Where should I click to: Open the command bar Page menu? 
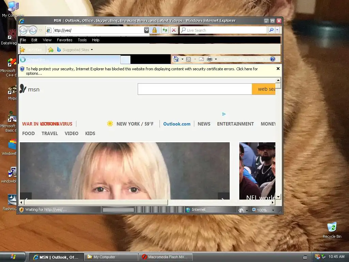coord(226,59)
